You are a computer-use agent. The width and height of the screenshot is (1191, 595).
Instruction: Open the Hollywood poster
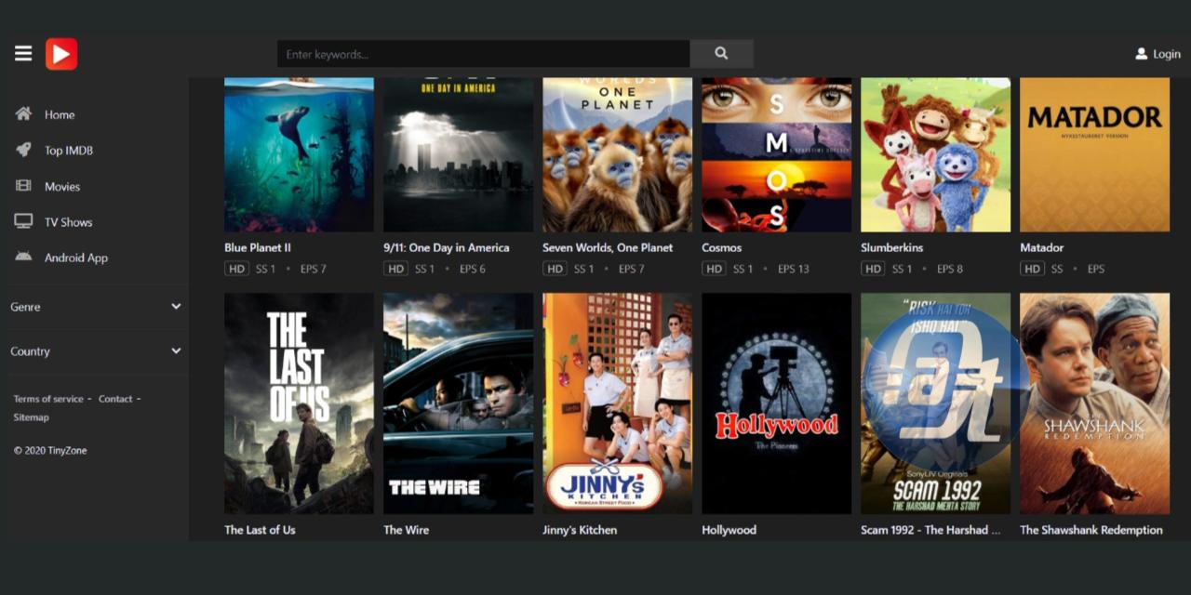[777, 403]
